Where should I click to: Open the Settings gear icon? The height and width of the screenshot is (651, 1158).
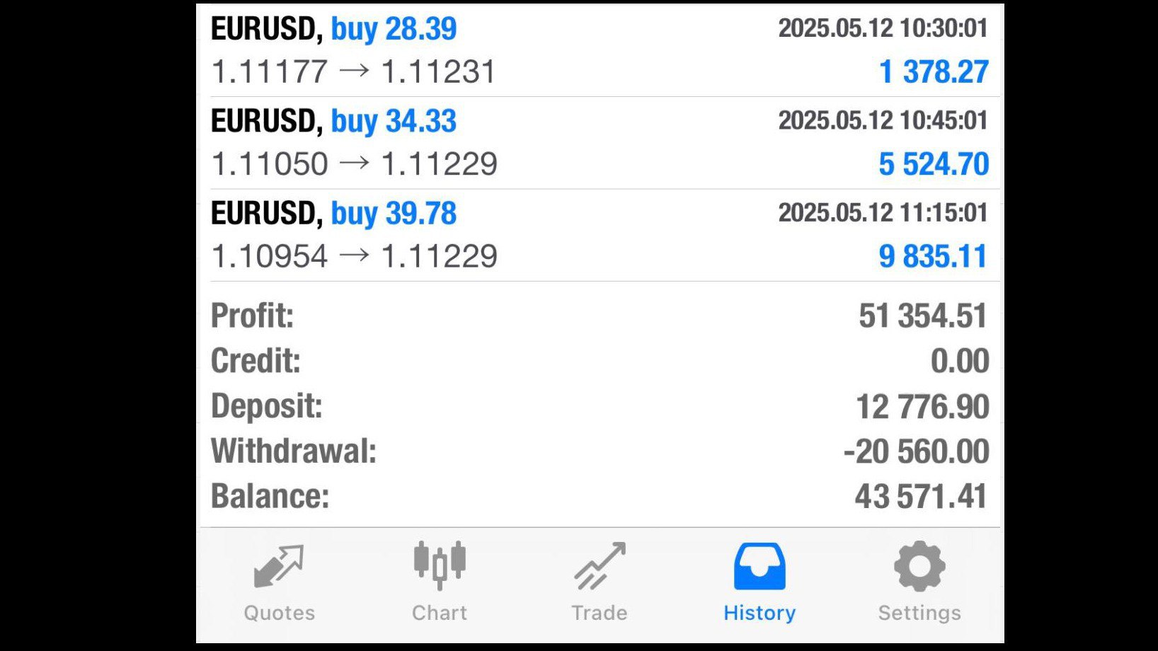[x=919, y=566]
